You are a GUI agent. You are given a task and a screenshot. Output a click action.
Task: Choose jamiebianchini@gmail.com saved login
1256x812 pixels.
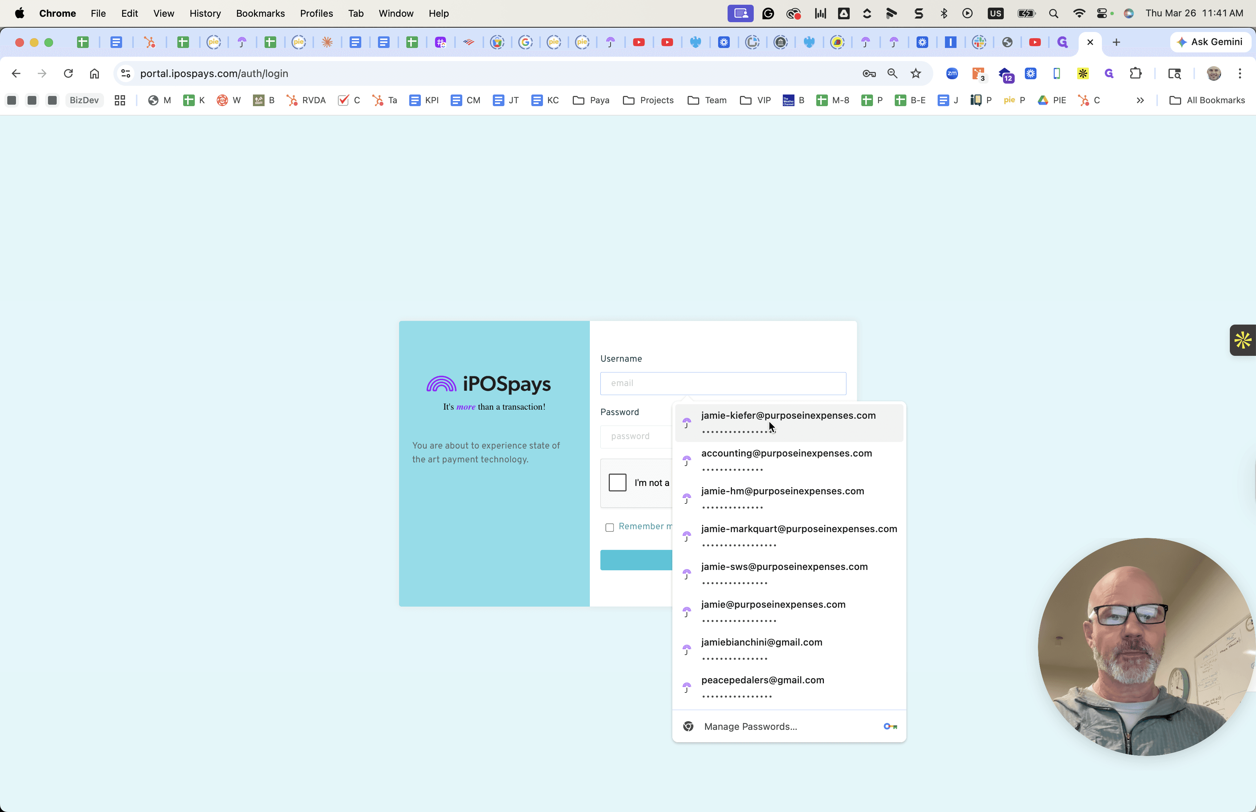click(789, 650)
